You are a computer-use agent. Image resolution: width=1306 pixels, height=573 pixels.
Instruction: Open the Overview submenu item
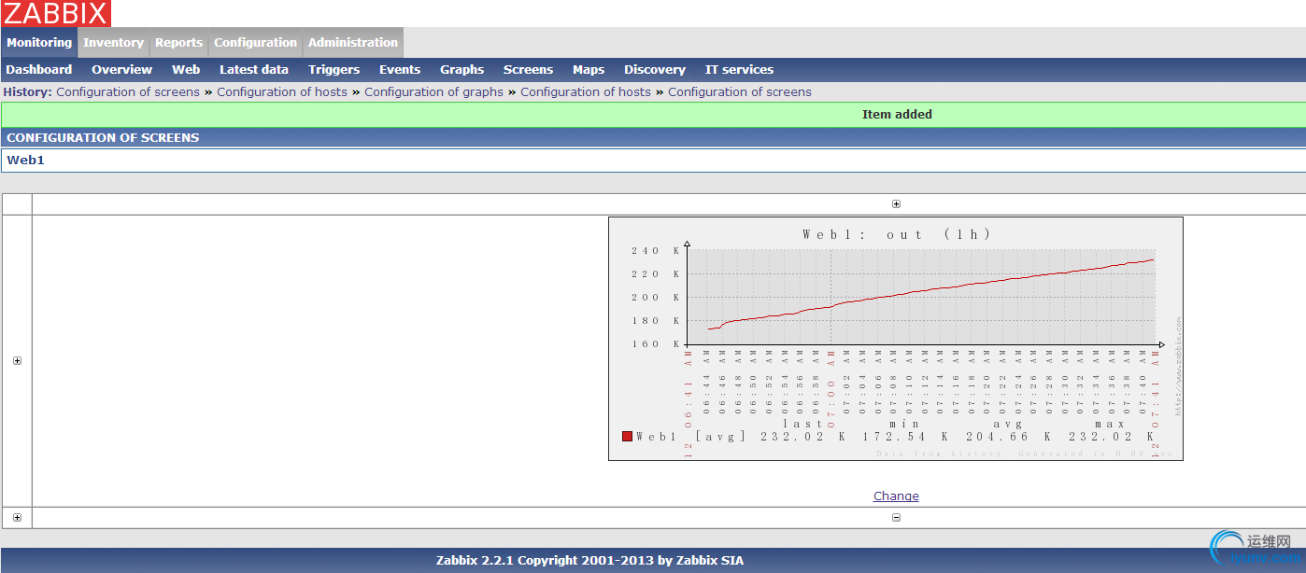(x=121, y=70)
